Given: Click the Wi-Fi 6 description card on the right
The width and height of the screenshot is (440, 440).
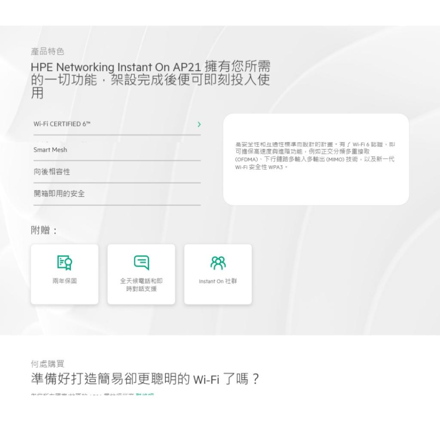Looking at the screenshot, I should tap(316, 159).
